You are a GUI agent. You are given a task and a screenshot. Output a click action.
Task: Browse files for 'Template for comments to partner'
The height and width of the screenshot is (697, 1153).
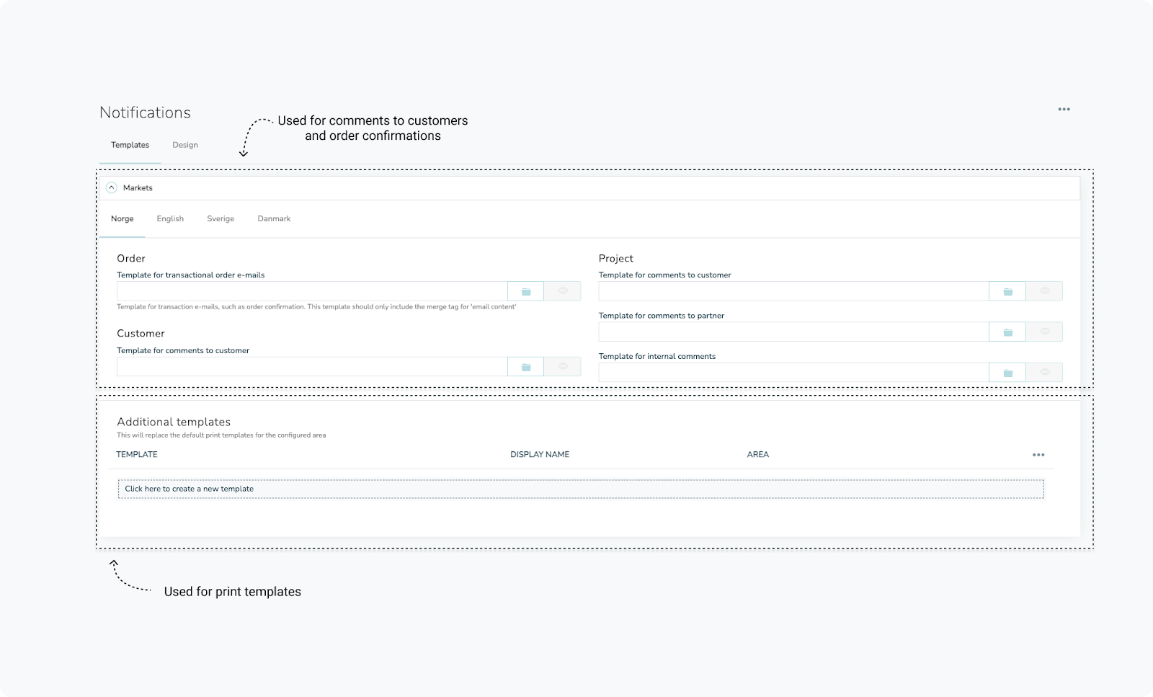(1007, 331)
